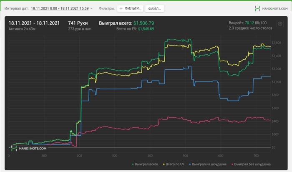Click the total won amount $1,506.79
Viewport: 292px width, 172px height.
pyautogui.click(x=144, y=23)
